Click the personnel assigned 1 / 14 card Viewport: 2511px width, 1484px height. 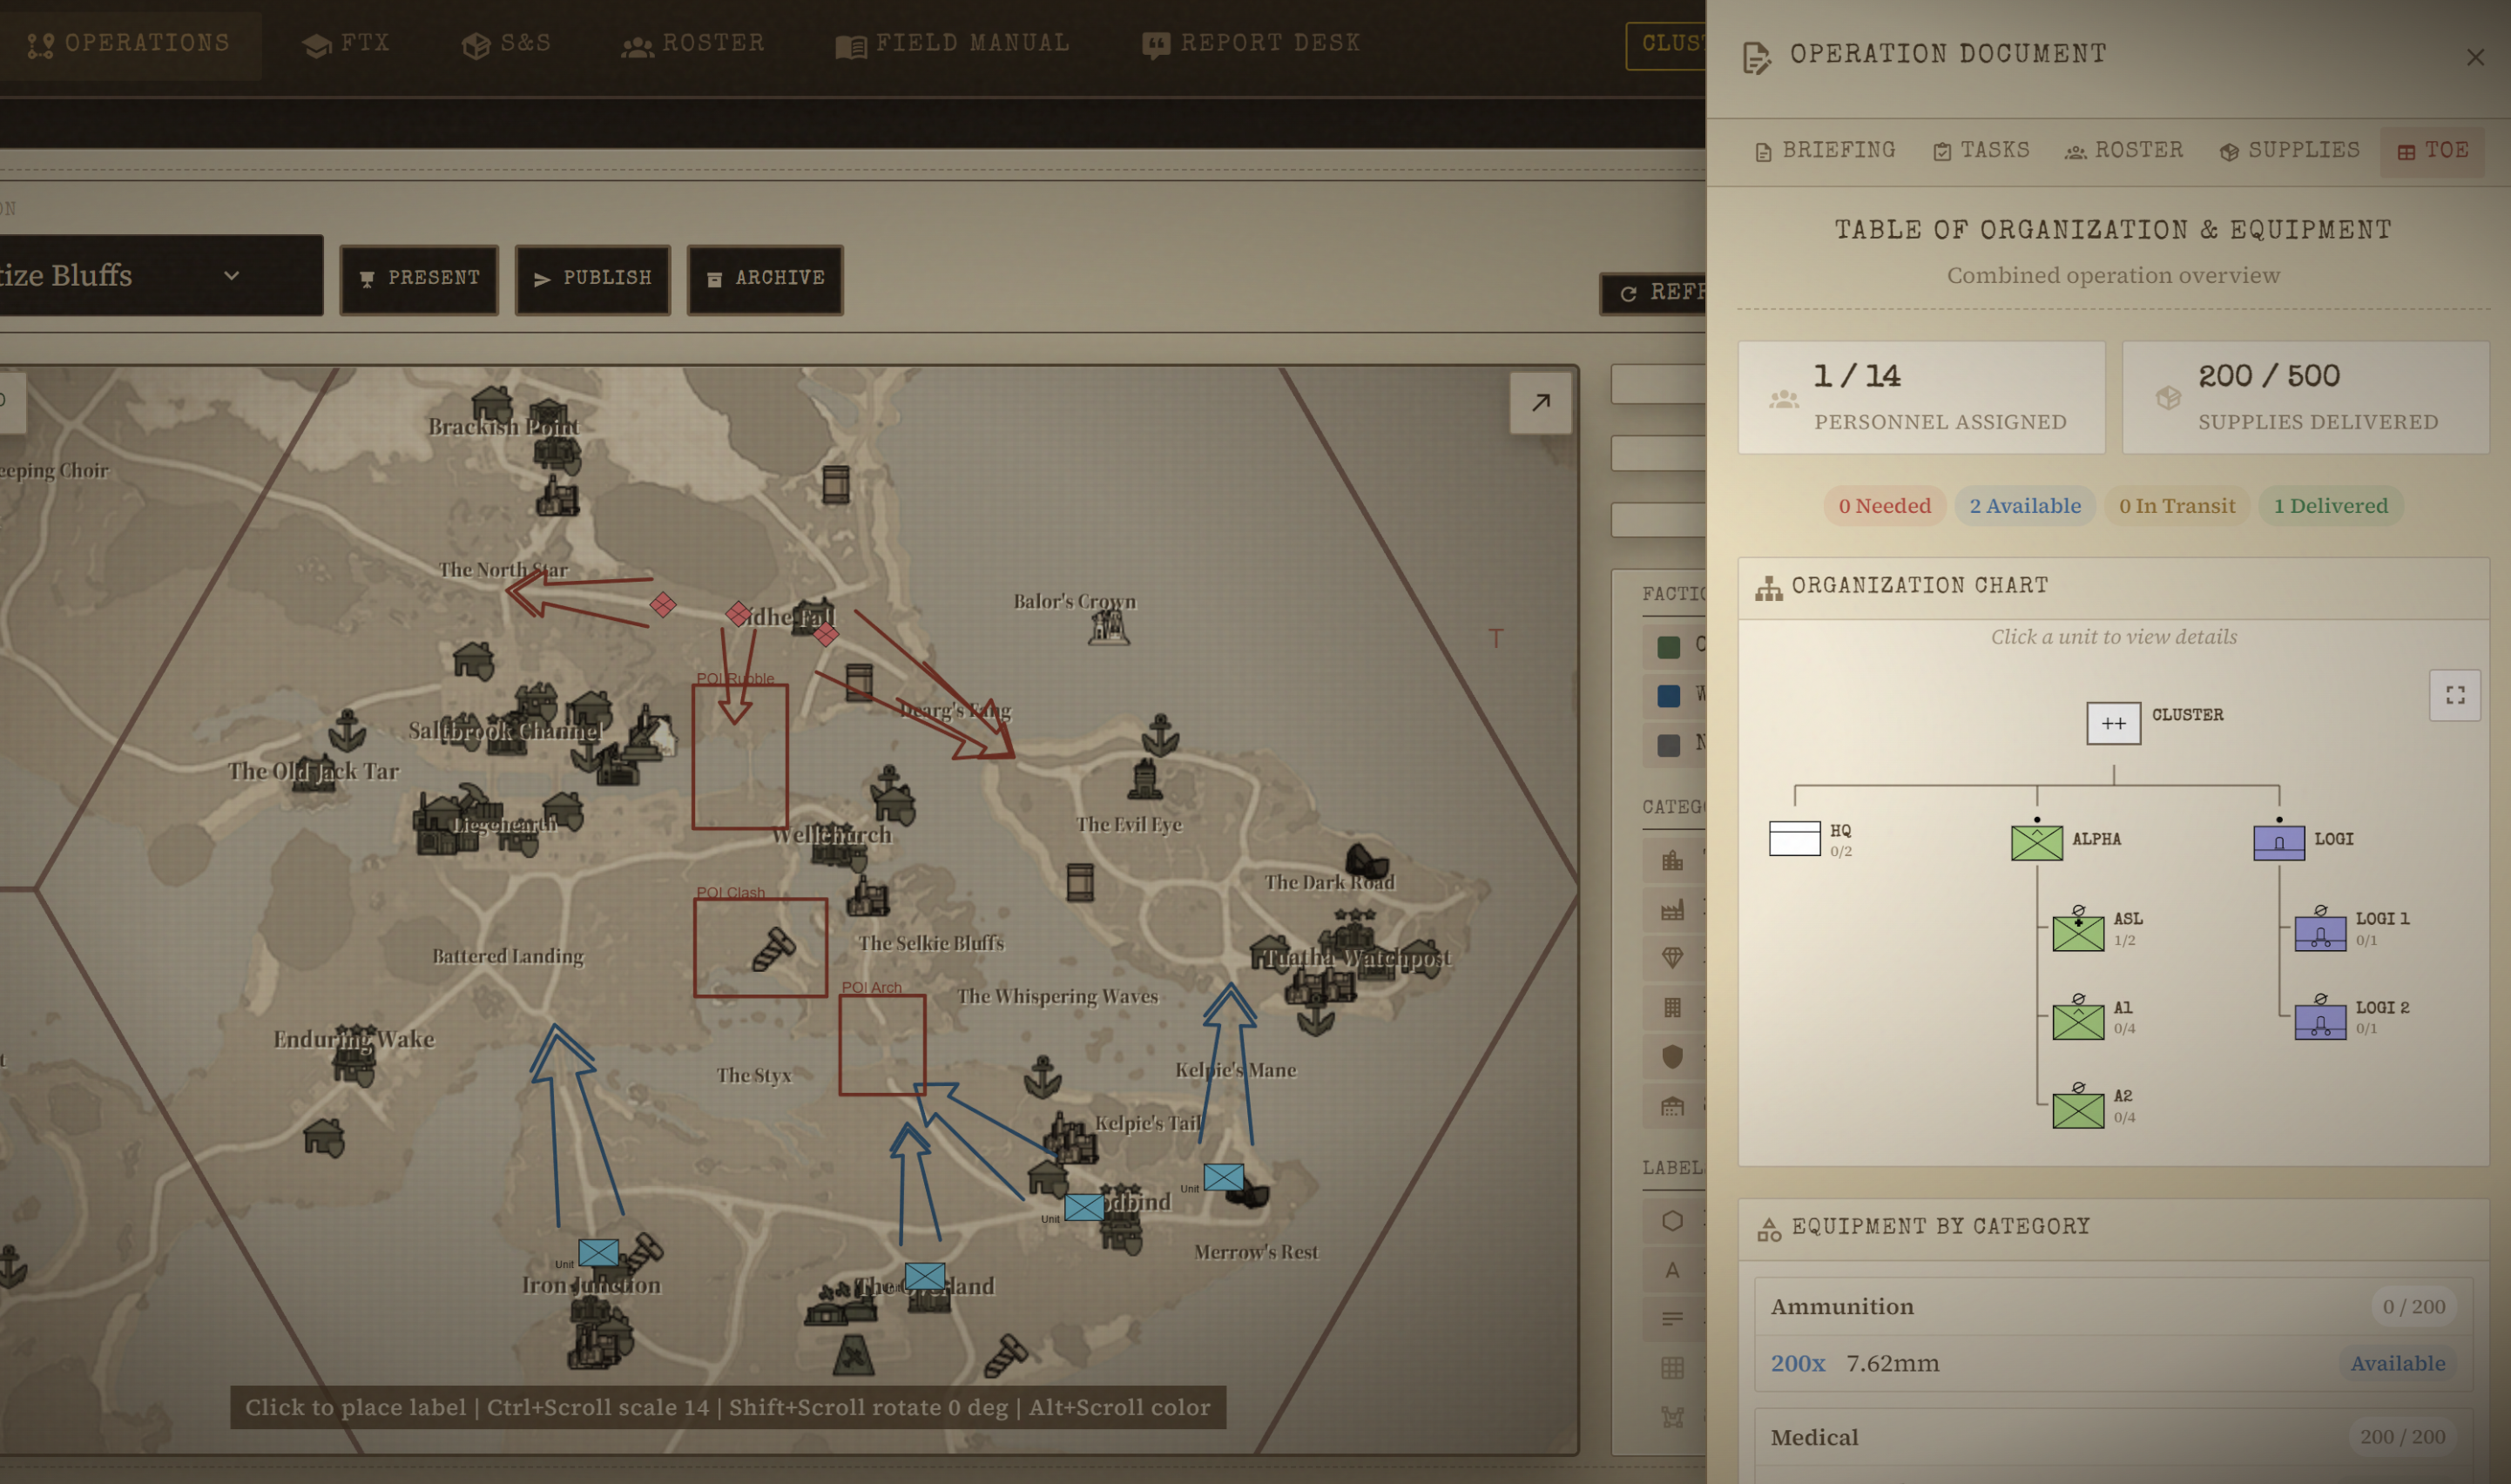pos(1921,398)
